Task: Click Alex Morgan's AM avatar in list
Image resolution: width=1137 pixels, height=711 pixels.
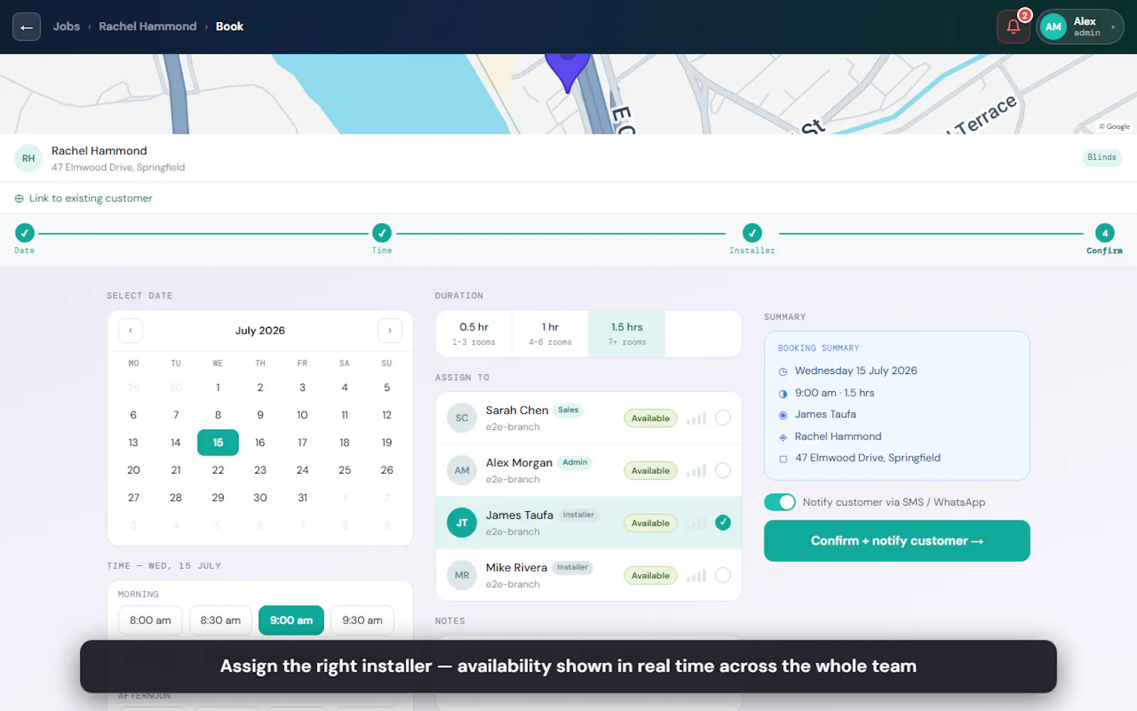Action: click(x=462, y=470)
